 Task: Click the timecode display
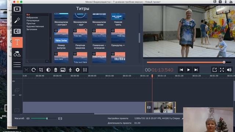point(159,70)
